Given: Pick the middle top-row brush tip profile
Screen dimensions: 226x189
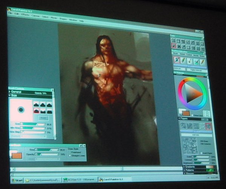Looking at the screenshot, I should (x=43, y=105).
